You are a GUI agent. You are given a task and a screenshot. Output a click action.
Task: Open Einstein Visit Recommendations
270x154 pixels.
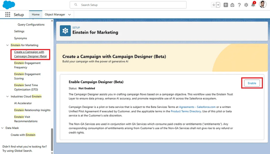(x=26, y=119)
